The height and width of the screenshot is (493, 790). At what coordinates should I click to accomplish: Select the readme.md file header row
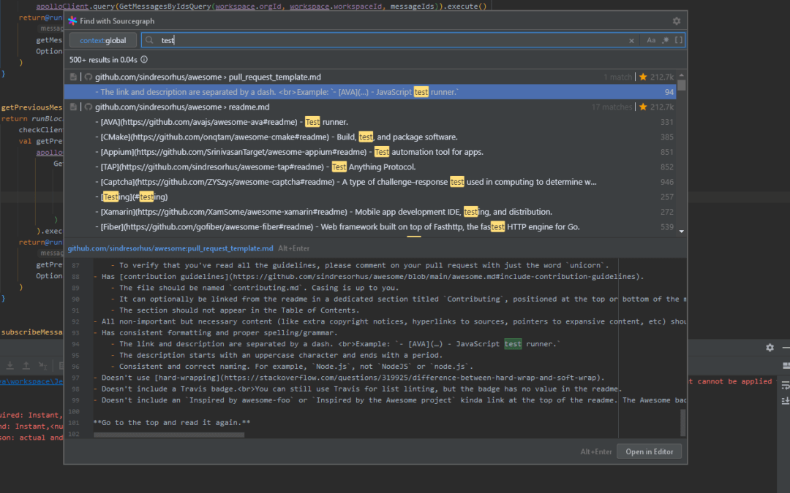click(x=370, y=107)
